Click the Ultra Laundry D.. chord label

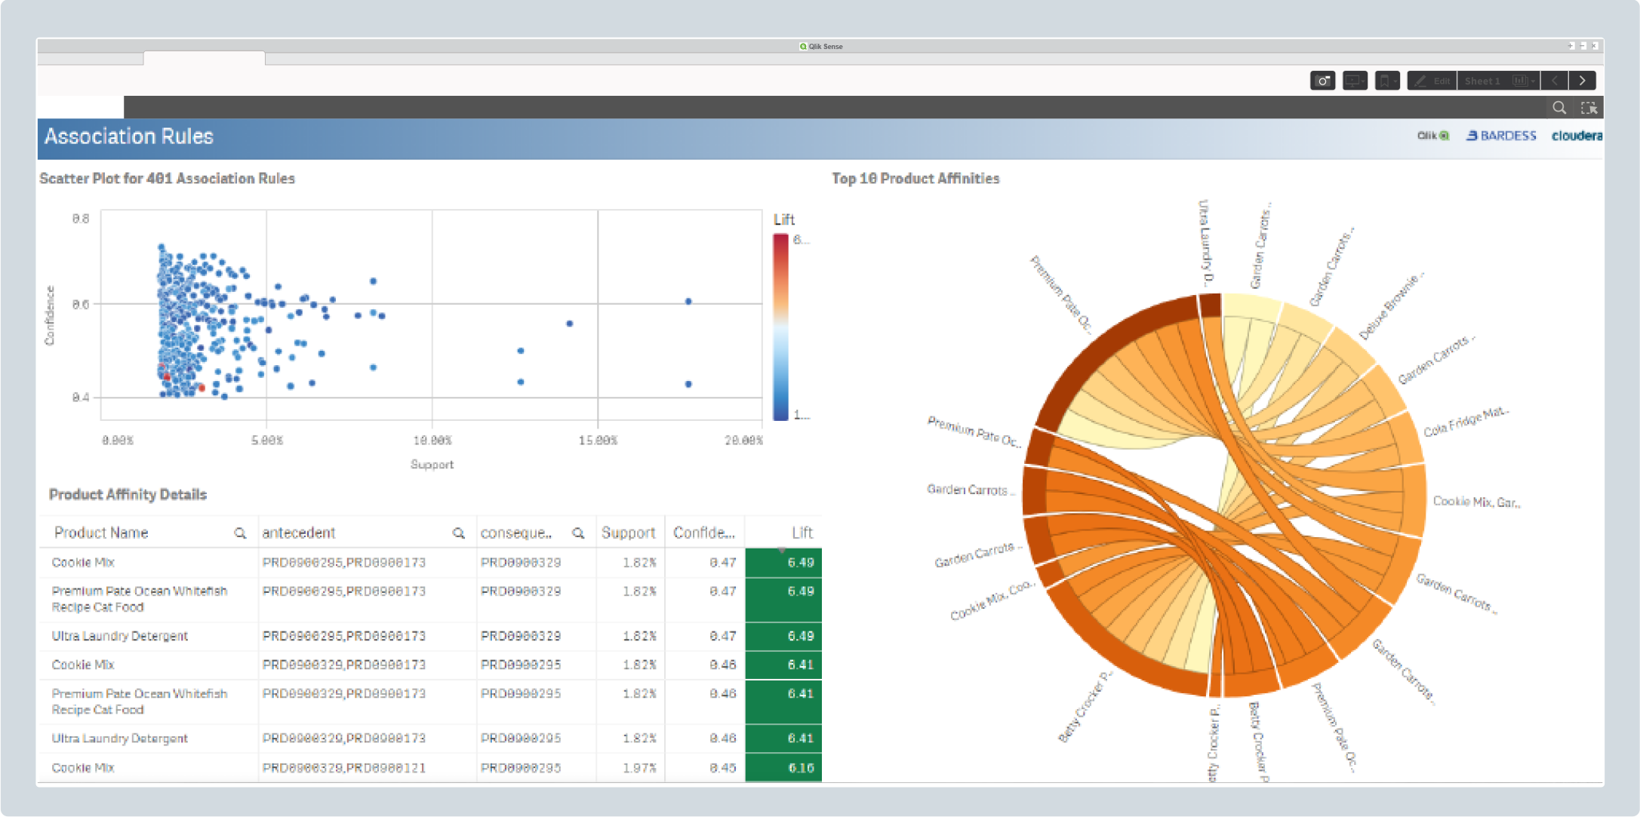(1207, 243)
